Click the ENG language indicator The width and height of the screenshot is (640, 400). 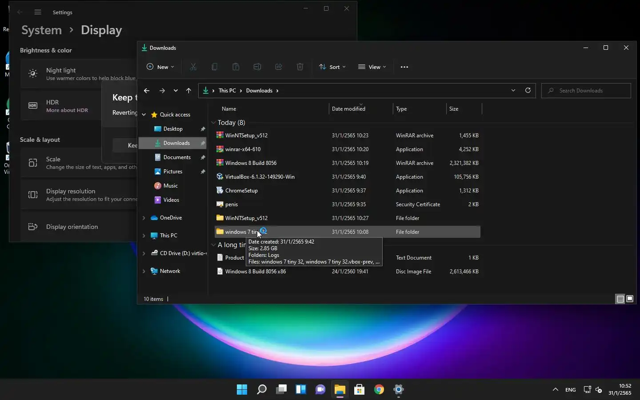click(571, 390)
